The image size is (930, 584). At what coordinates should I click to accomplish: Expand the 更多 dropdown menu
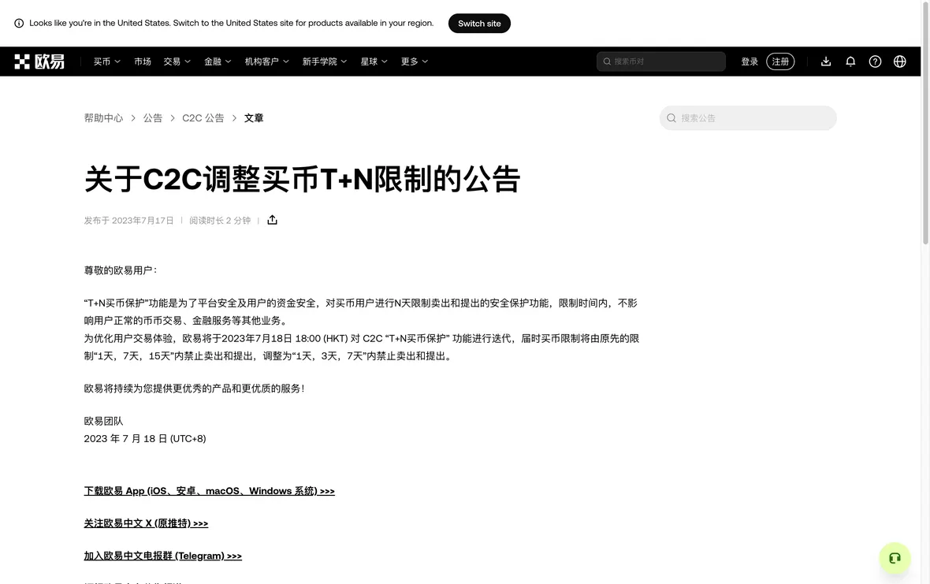point(414,61)
